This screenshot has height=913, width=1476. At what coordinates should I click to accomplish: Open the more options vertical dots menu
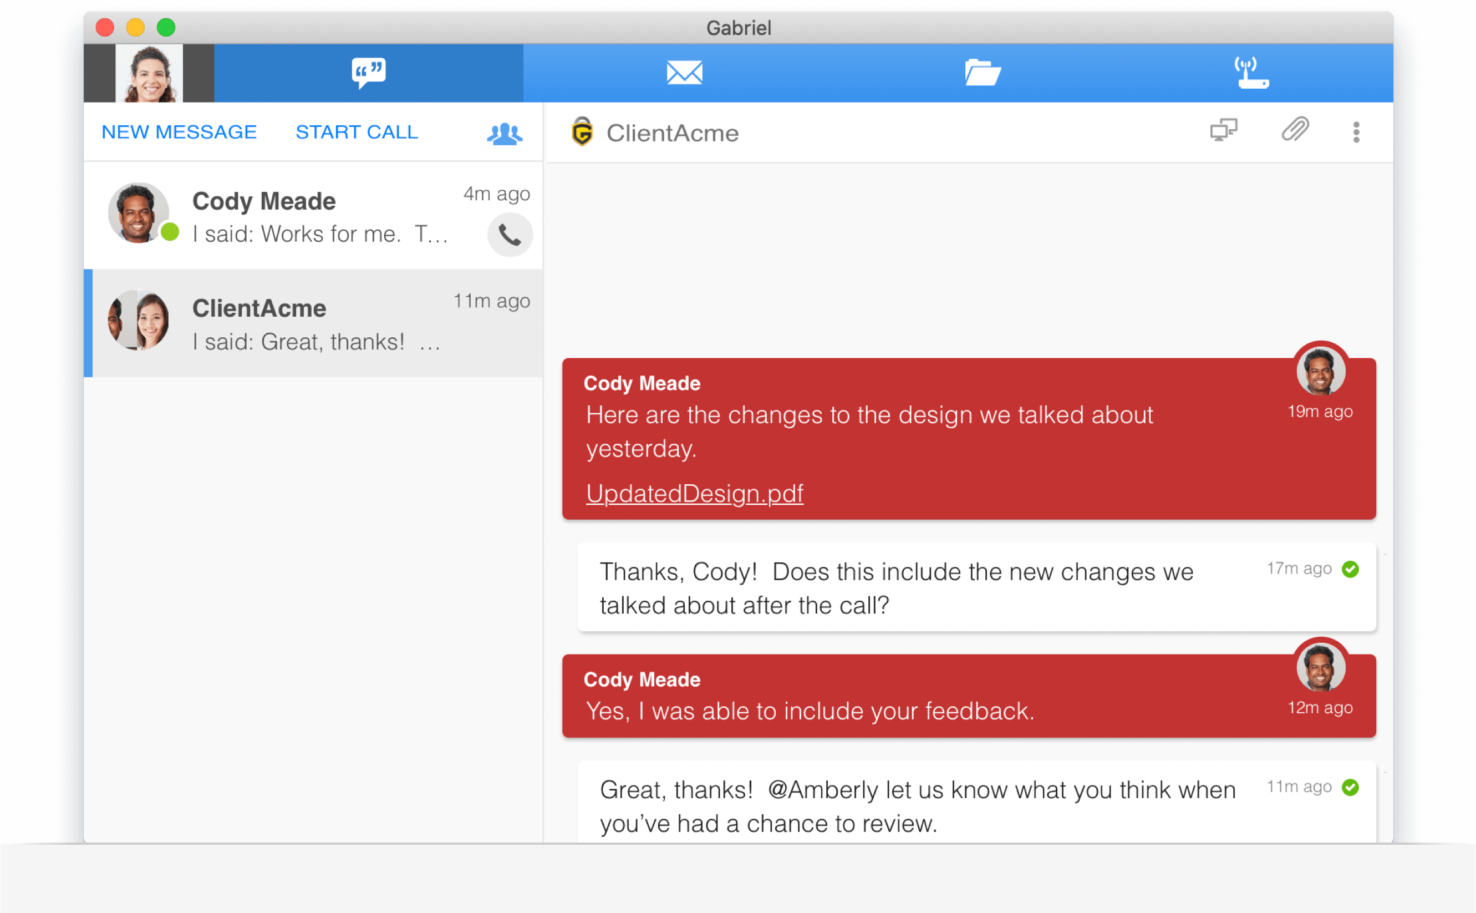pos(1357,132)
